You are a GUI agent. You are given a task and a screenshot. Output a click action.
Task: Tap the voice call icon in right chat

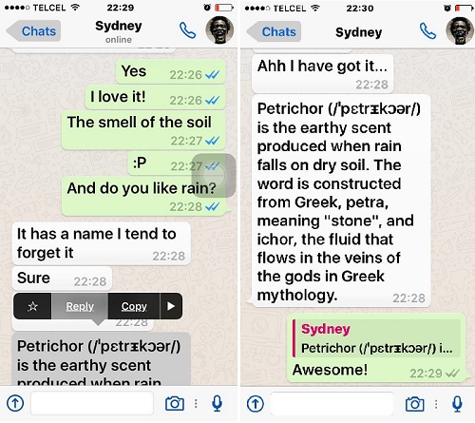tap(427, 31)
